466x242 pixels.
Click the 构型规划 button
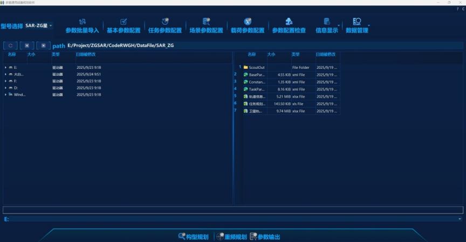click(x=193, y=237)
